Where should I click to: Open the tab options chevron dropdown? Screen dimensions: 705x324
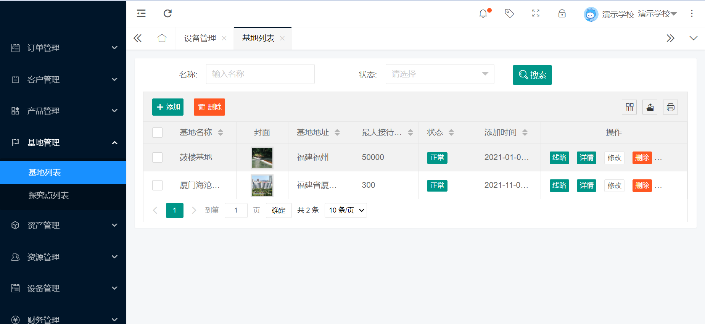pos(694,38)
